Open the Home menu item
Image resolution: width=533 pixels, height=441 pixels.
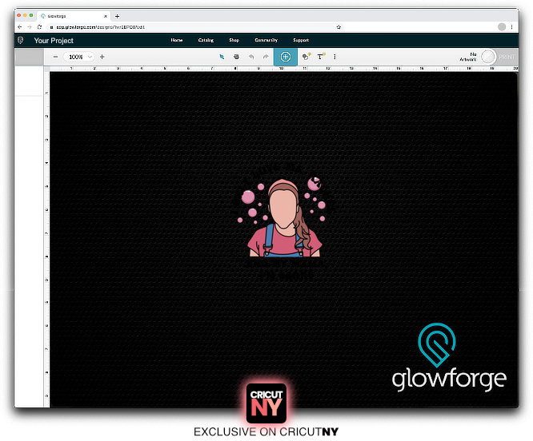click(176, 40)
